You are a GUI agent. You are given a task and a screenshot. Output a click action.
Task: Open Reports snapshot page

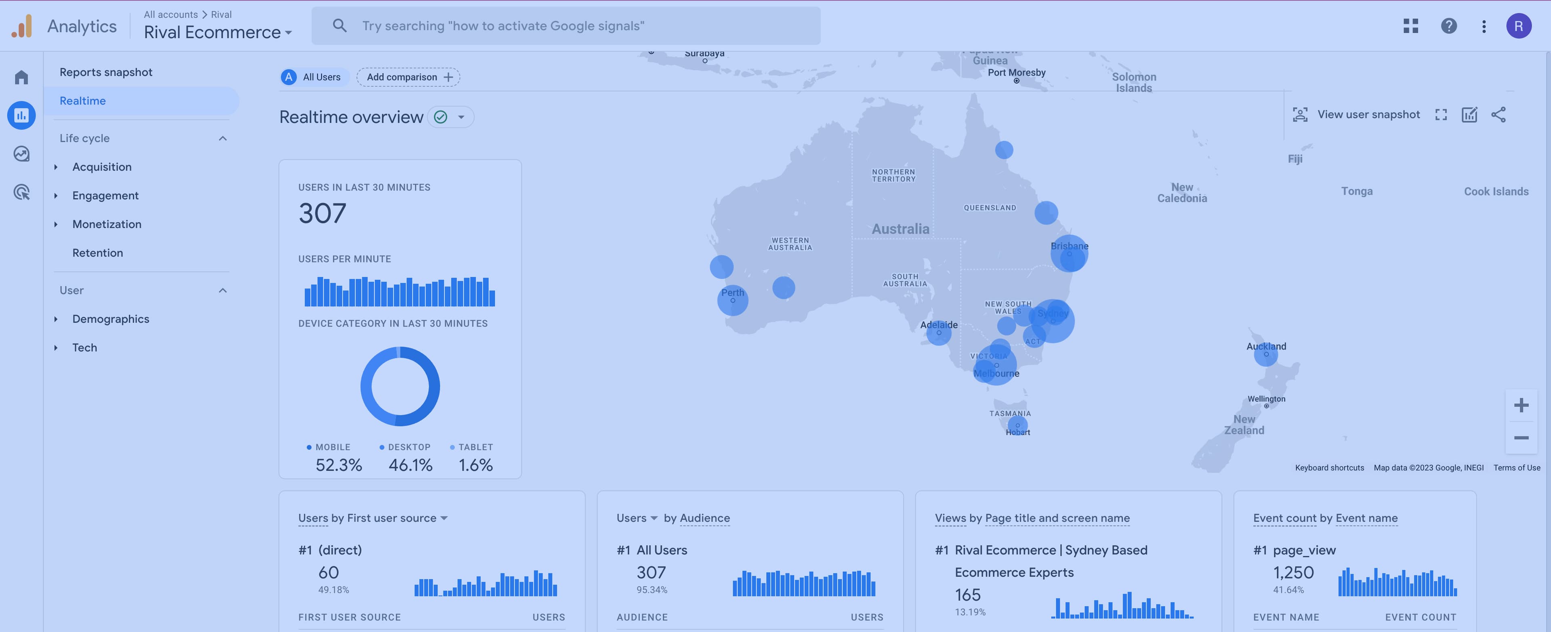click(x=106, y=72)
